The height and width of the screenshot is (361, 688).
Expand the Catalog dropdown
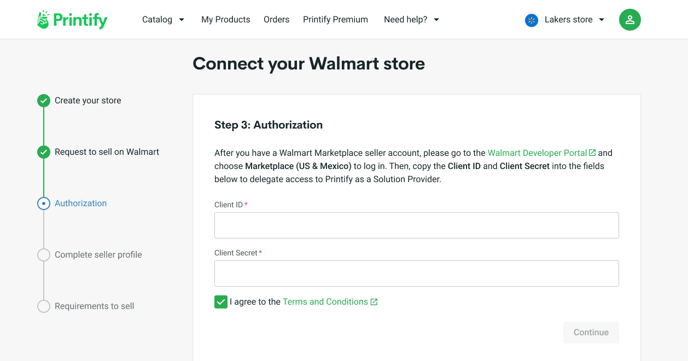click(163, 19)
